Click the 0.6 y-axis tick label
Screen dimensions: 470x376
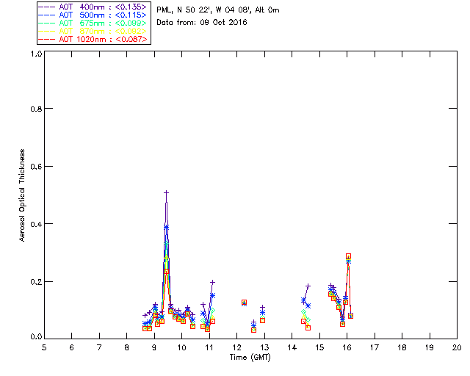[36, 167]
